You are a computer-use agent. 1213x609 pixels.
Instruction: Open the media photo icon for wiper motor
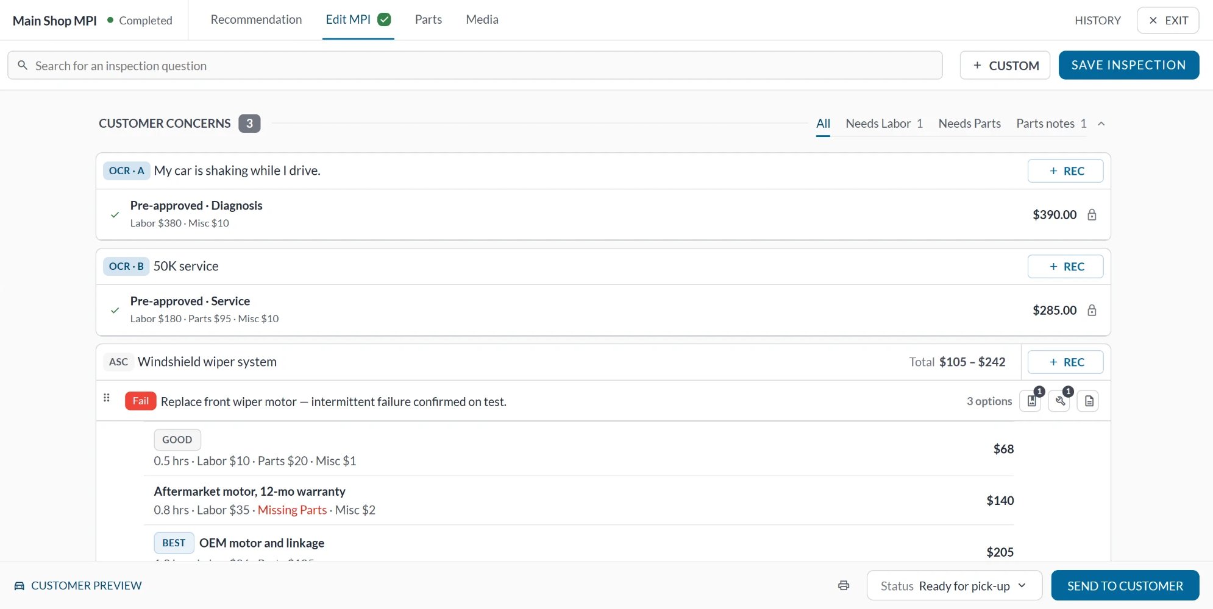tap(1031, 401)
